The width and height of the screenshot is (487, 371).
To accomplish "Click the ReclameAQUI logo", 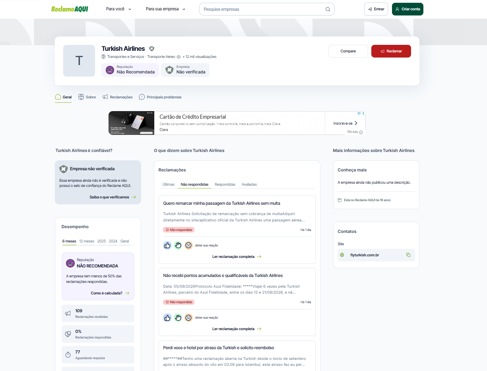I will pyautogui.click(x=70, y=9).
